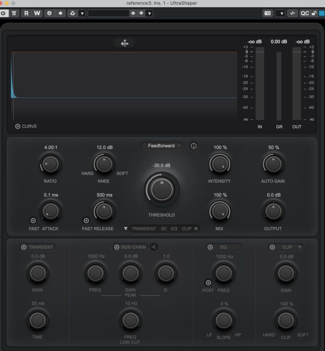Click the ATTACK knob
Viewport: 325px width, 351px height.
click(x=51, y=211)
